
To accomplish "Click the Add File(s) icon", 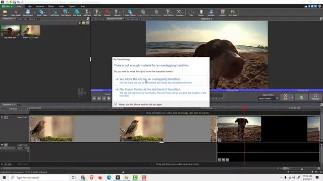I will click(x=55, y=13).
